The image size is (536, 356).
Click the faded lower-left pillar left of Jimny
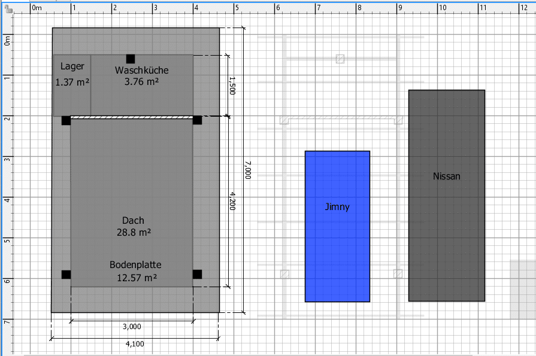pos(284,274)
